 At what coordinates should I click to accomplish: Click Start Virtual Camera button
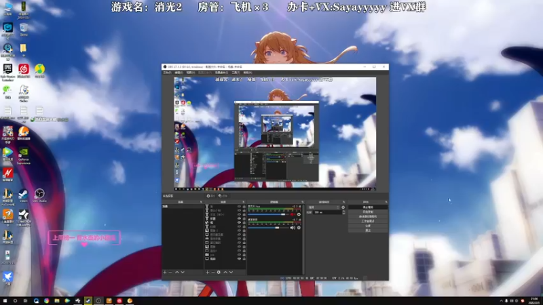368,216
